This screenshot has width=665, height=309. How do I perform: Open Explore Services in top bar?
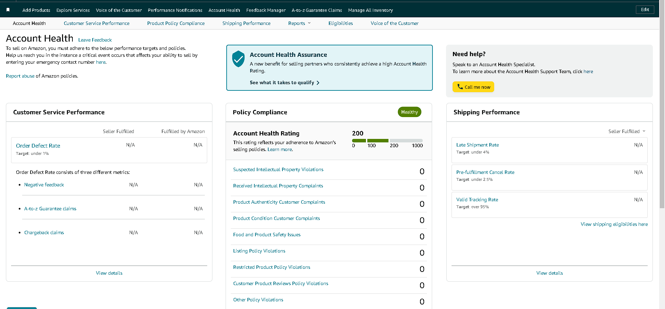click(73, 10)
